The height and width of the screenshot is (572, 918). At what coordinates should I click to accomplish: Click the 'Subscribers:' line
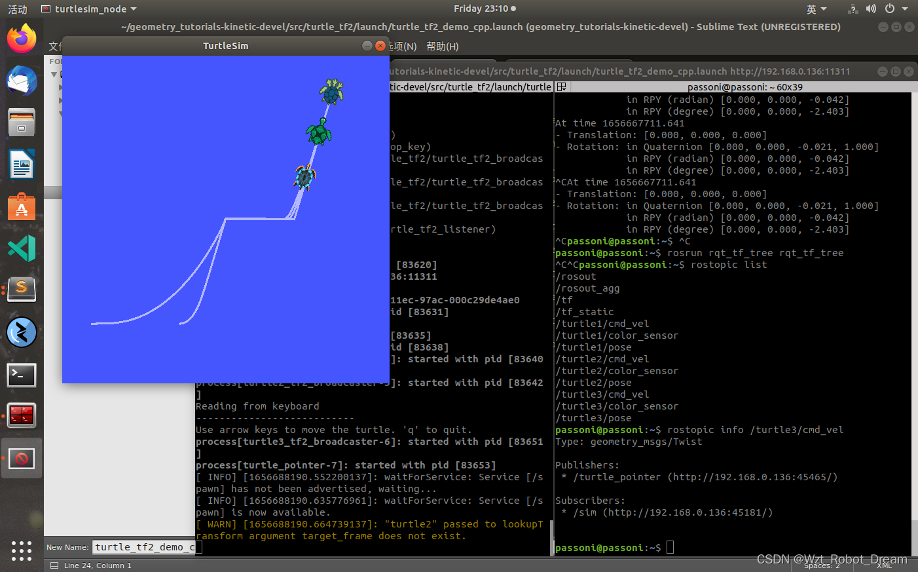590,501
